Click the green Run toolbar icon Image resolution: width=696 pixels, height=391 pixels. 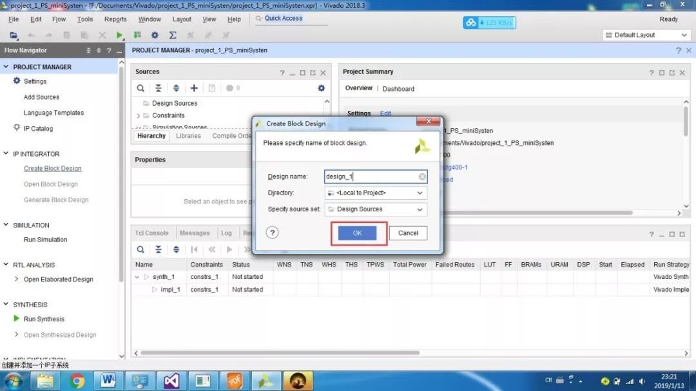(x=119, y=35)
